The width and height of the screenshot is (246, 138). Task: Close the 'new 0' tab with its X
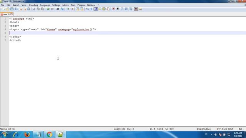click(x=12, y=14)
